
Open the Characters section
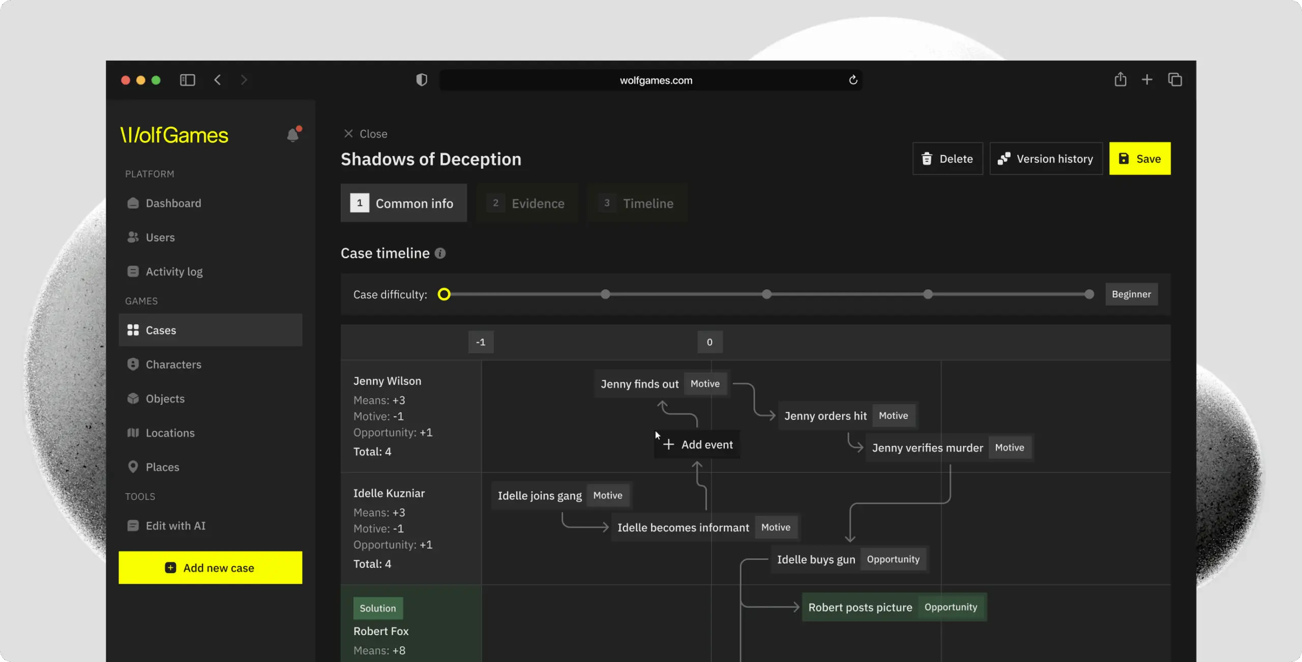(173, 365)
